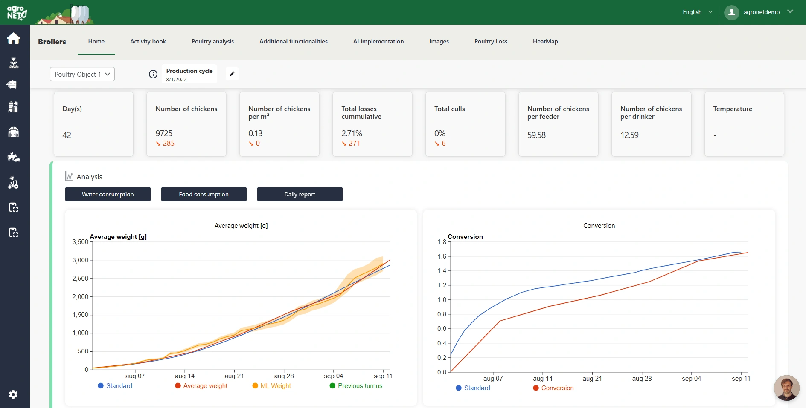Click the red 6 culls indicator
This screenshot has height=408, width=806.
440,143
